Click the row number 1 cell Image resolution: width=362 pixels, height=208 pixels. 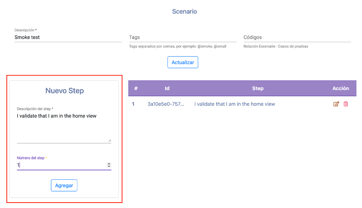click(133, 104)
